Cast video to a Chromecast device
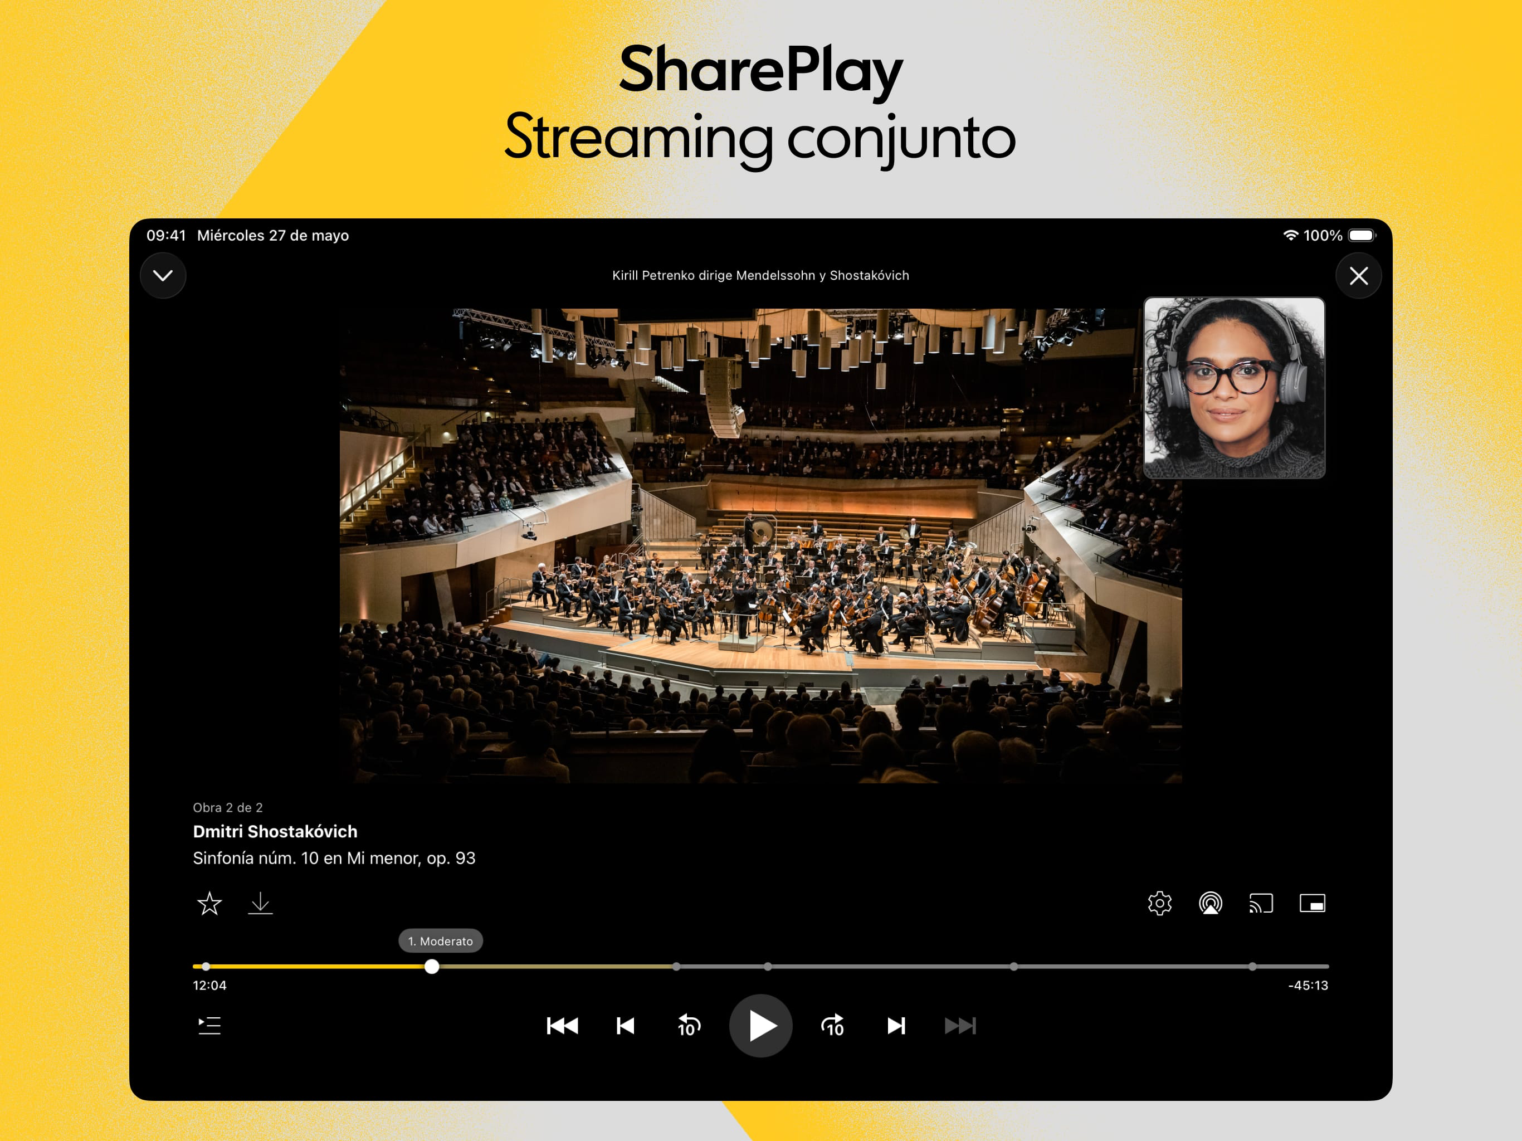The image size is (1522, 1141). [1261, 903]
